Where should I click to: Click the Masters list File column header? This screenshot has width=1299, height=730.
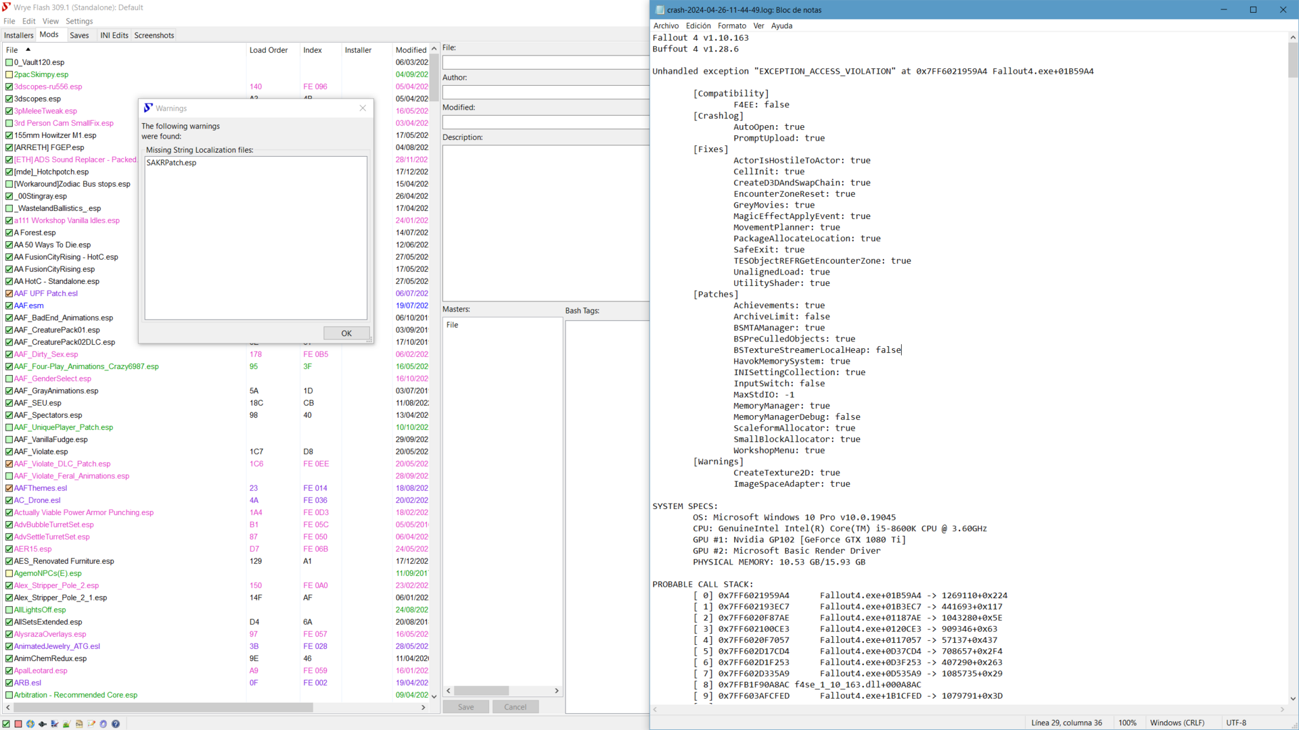coord(503,325)
